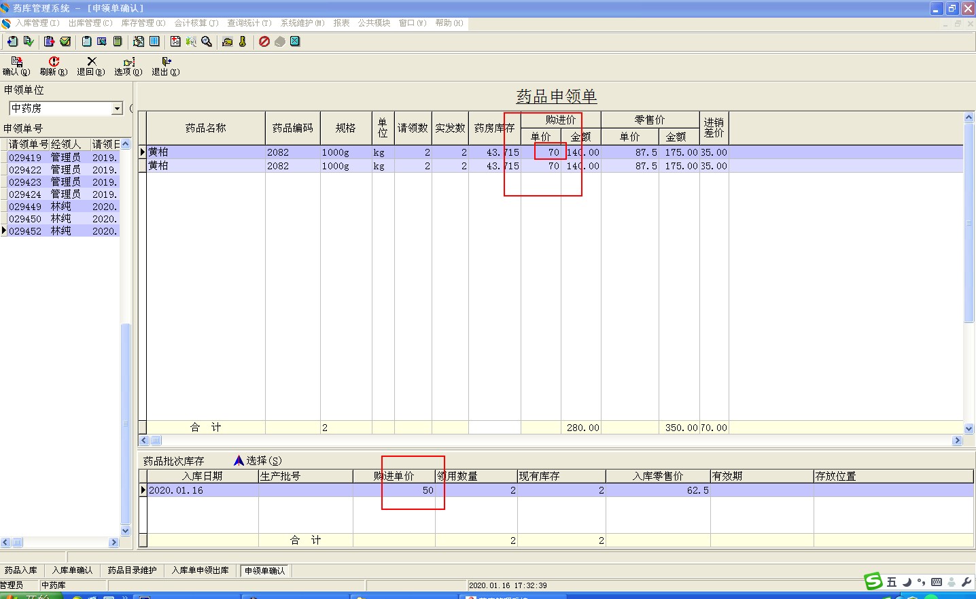Select the 申领单确认 tab
Screen dimensions: 976x599
[265, 570]
